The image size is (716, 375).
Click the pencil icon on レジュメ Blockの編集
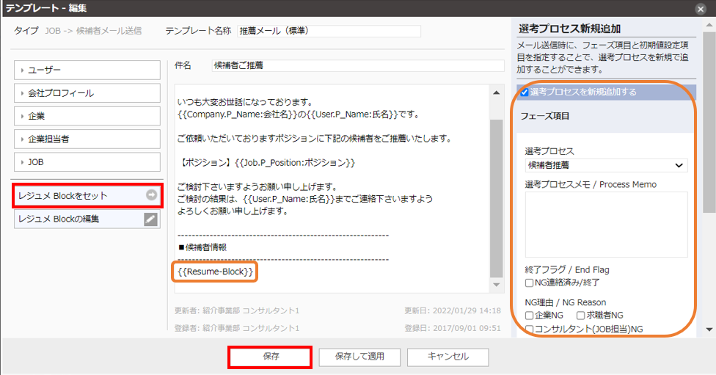[151, 219]
